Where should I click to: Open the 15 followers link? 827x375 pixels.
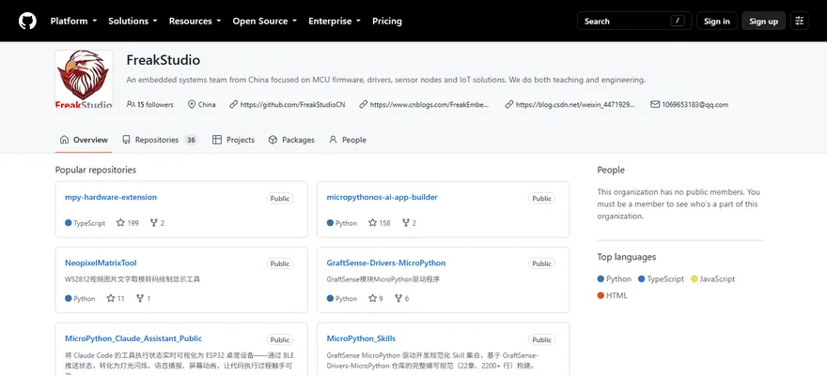(149, 105)
